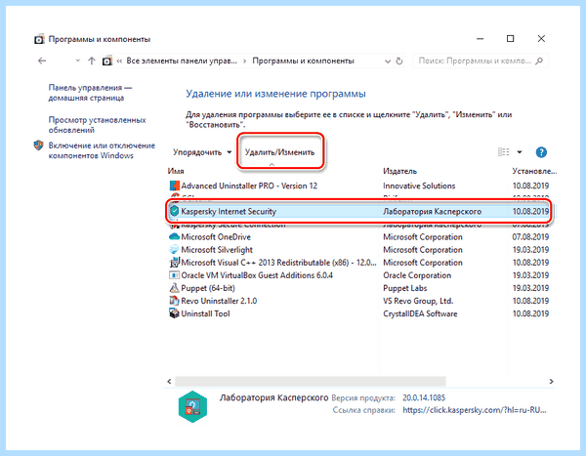586x456 pixels.
Task: Select Advanced Uninstaller PRO - Version 12 row
Action: pyautogui.click(x=358, y=186)
